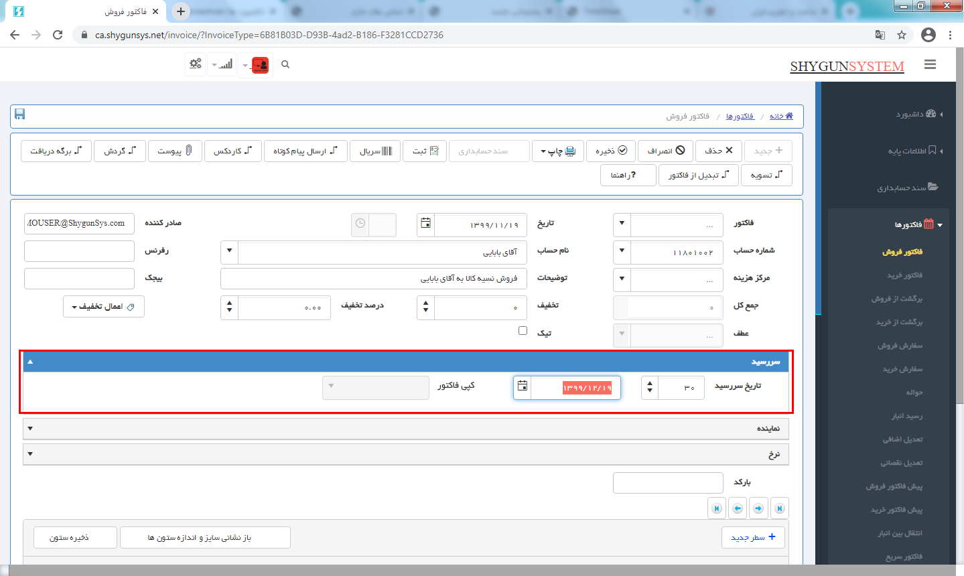Click the ثبت button
This screenshot has height=576, width=964.
(425, 151)
